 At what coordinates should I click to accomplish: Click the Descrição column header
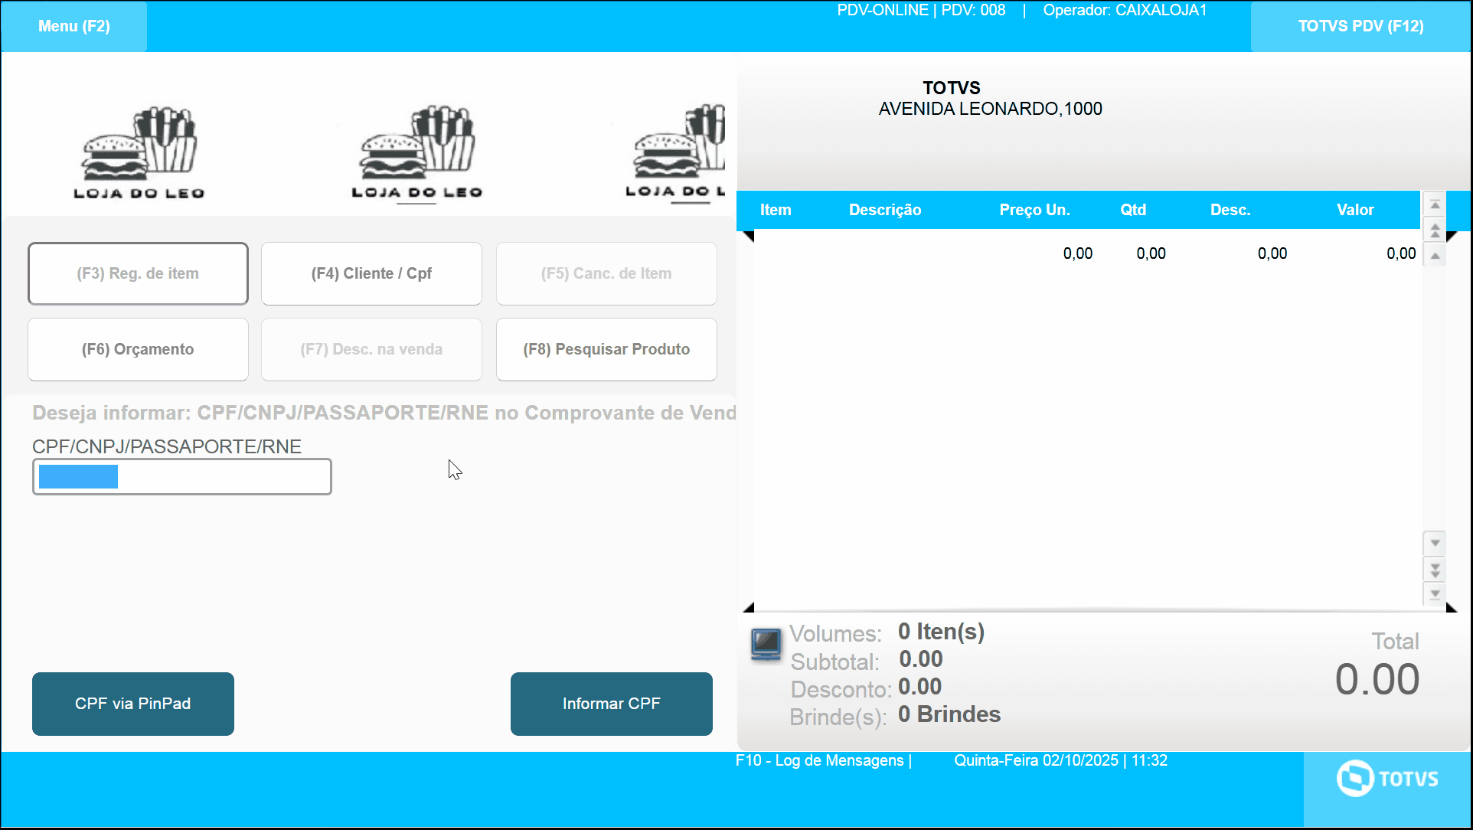pyautogui.click(x=884, y=210)
